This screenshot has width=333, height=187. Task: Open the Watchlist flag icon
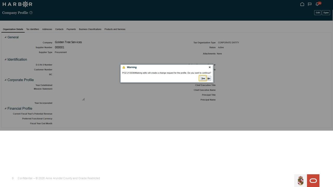pyautogui.click(x=310, y=4)
